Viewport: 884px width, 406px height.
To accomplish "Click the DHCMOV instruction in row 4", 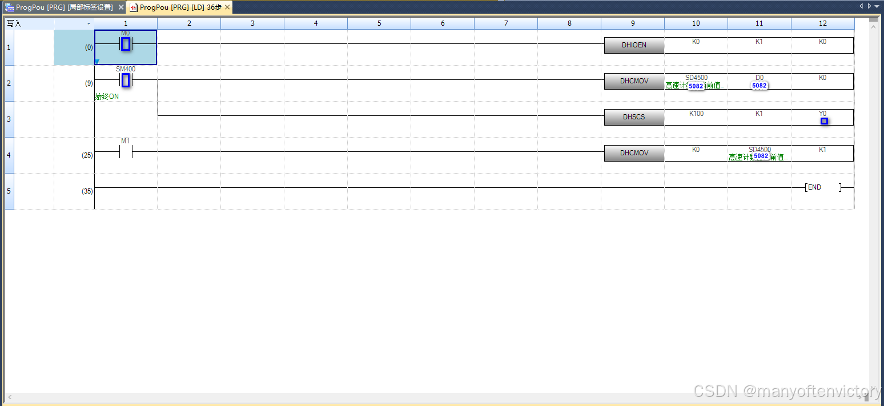I will [x=634, y=153].
